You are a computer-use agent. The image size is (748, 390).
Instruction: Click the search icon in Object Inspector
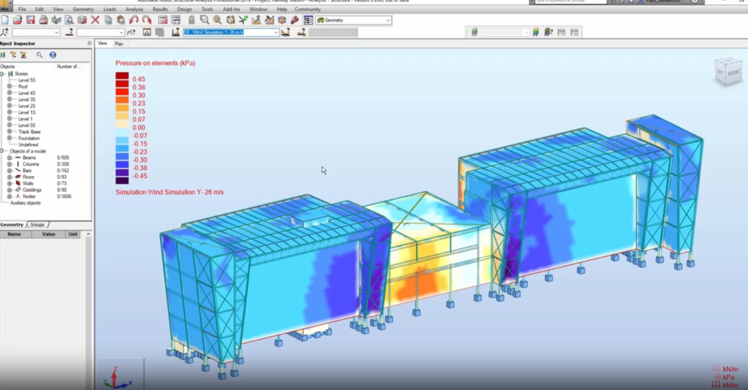click(x=39, y=55)
